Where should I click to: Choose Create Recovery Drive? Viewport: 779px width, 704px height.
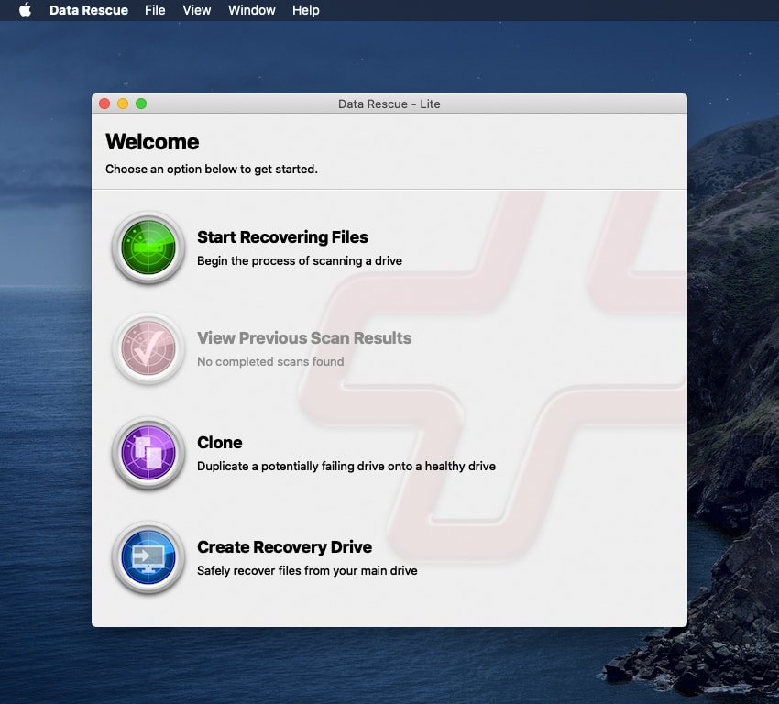(285, 546)
